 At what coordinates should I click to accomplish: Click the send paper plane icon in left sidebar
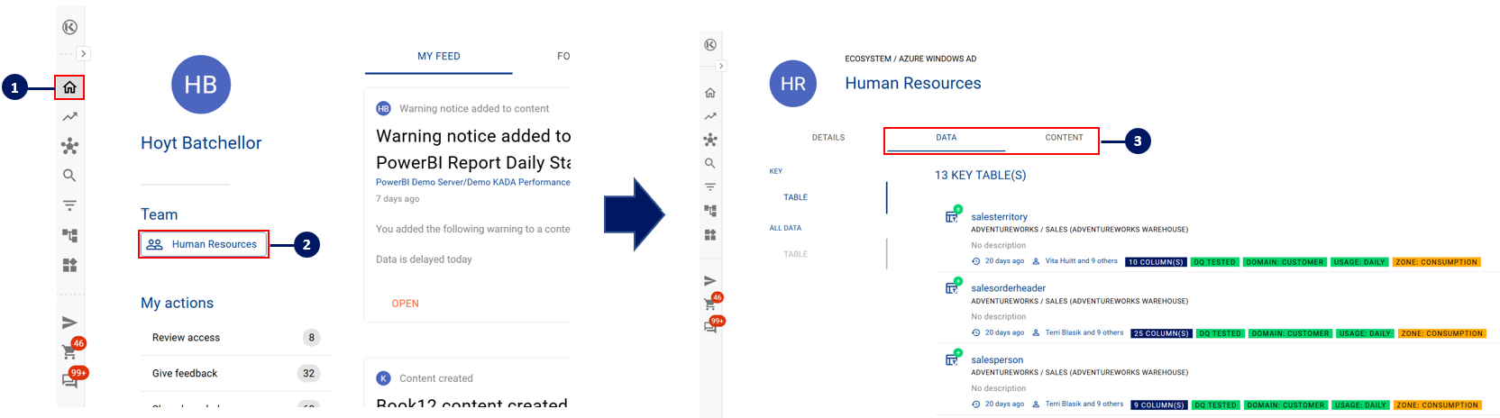point(69,323)
